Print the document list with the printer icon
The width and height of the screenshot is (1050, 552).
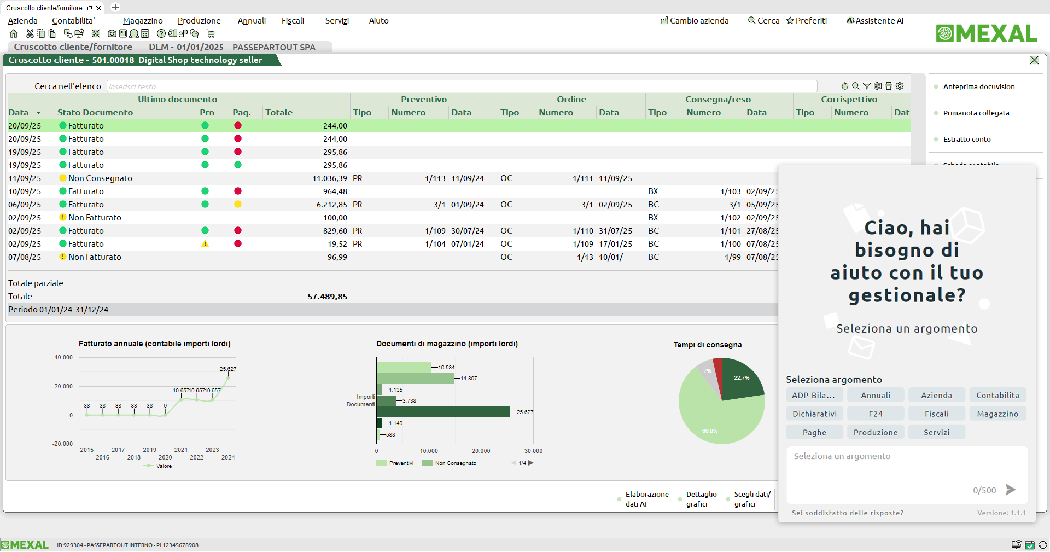889,86
